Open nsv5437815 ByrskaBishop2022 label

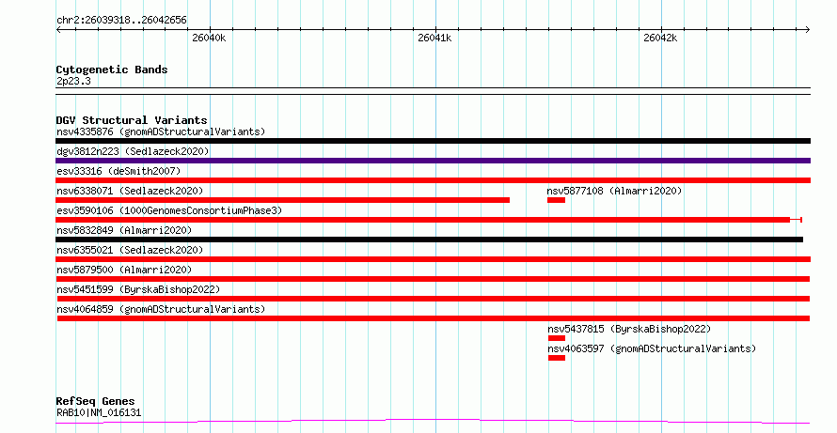click(629, 329)
